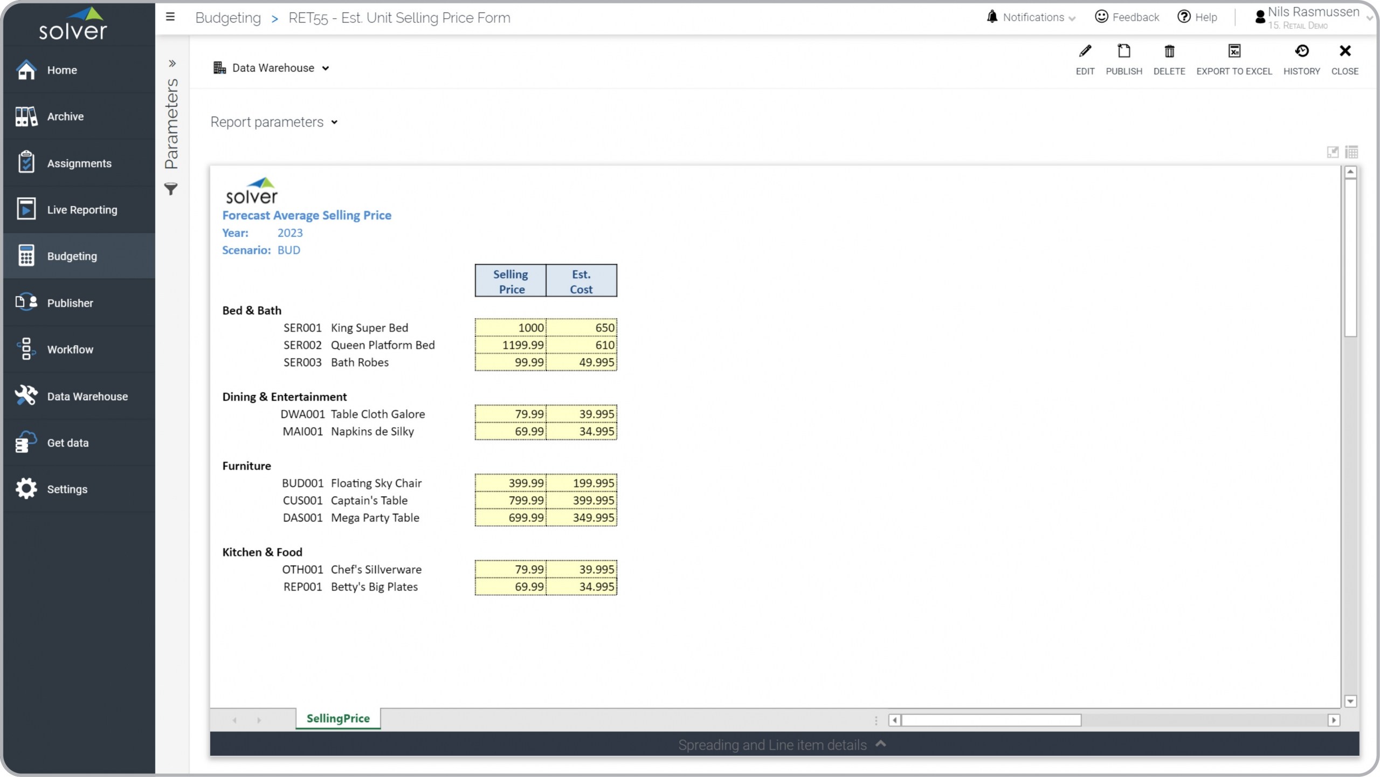Viewport: 1380px width, 777px height.
Task: Select the SellingPrice sheet tab
Action: [338, 718]
